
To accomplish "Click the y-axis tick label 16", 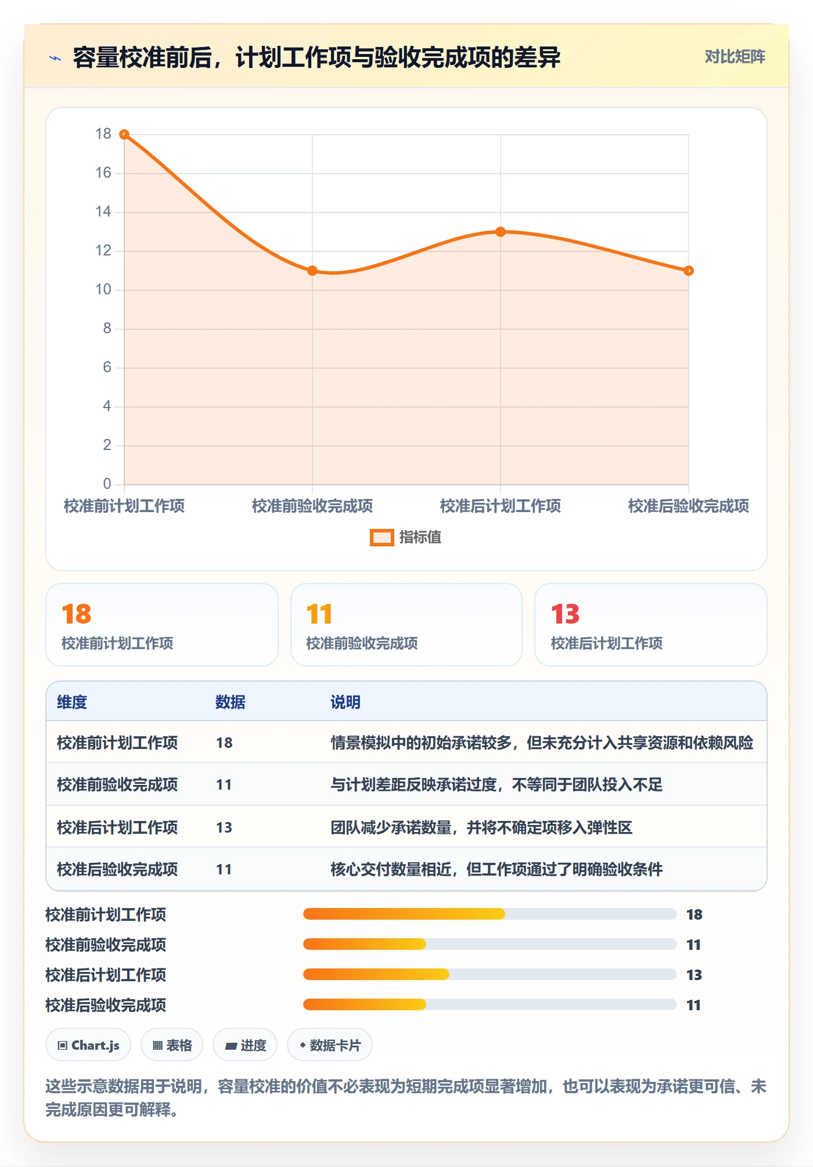I will tap(103, 172).
